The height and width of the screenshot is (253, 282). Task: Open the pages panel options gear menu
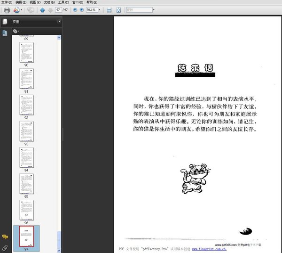click(x=16, y=32)
